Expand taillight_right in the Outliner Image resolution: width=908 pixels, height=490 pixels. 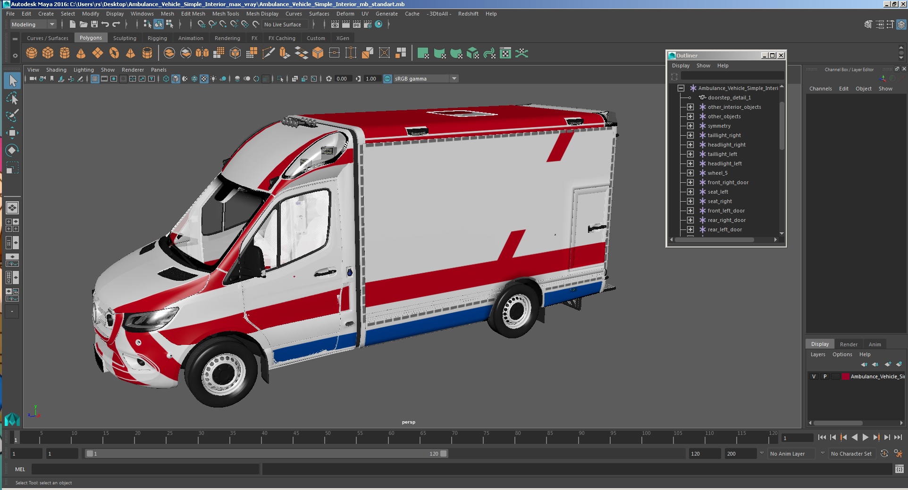click(690, 135)
